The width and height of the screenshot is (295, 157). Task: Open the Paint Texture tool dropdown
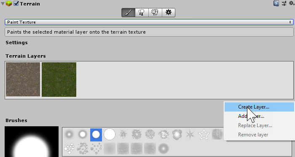pos(149,22)
